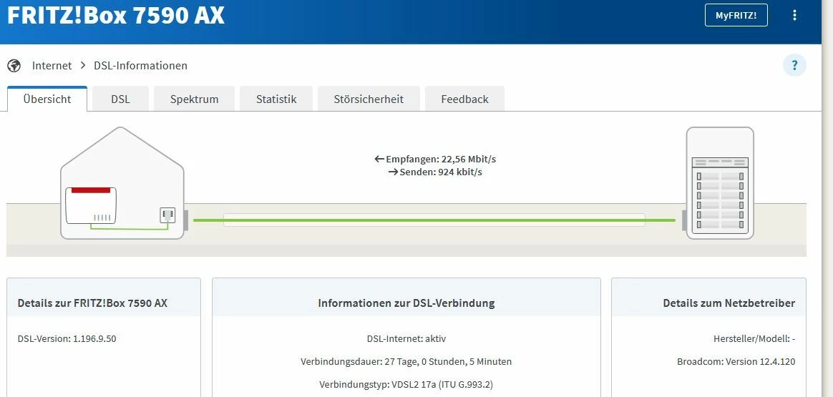Open MyFRITZ! button

pyautogui.click(x=736, y=15)
